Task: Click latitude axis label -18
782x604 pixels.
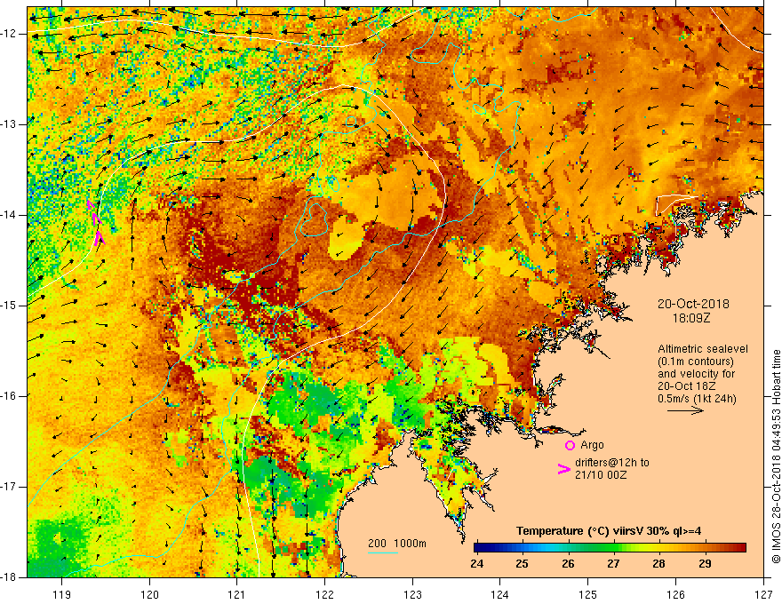Action: click(x=9, y=577)
